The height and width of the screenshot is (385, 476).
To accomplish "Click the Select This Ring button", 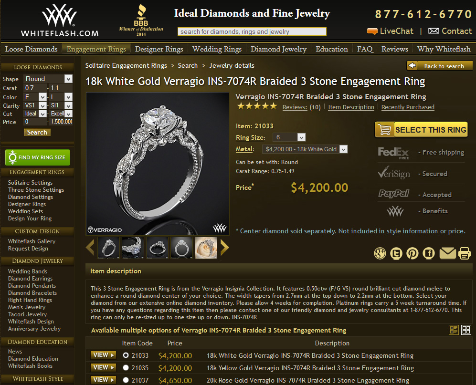I will pyautogui.click(x=421, y=130).
